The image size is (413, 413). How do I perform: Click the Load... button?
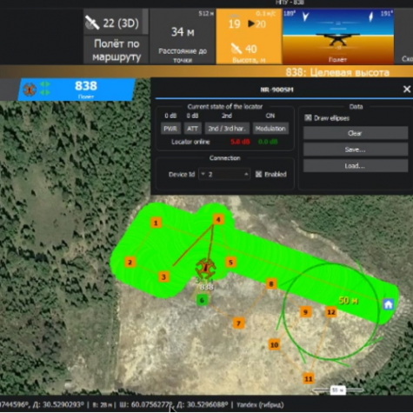tap(356, 166)
